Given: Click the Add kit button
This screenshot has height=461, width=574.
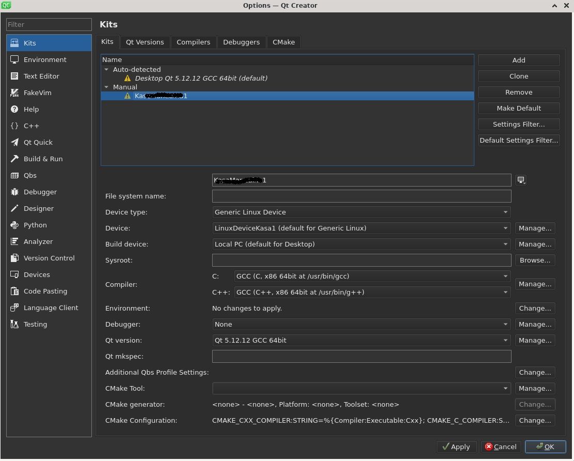Looking at the screenshot, I should pos(519,60).
